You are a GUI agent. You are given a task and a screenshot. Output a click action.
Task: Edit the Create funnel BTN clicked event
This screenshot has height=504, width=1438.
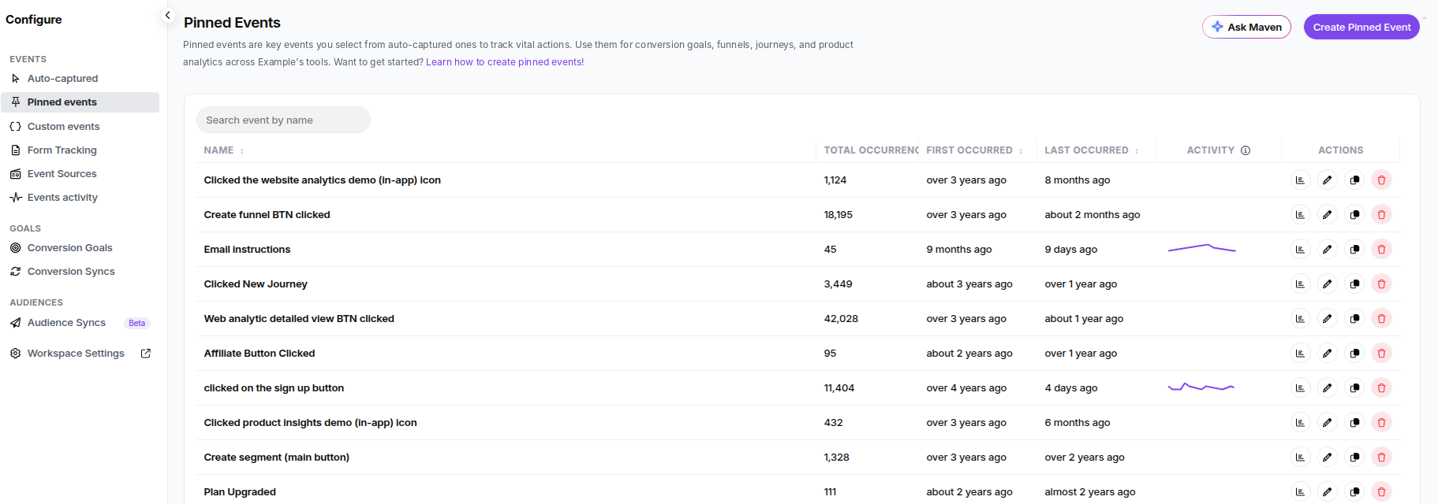[x=1328, y=215]
